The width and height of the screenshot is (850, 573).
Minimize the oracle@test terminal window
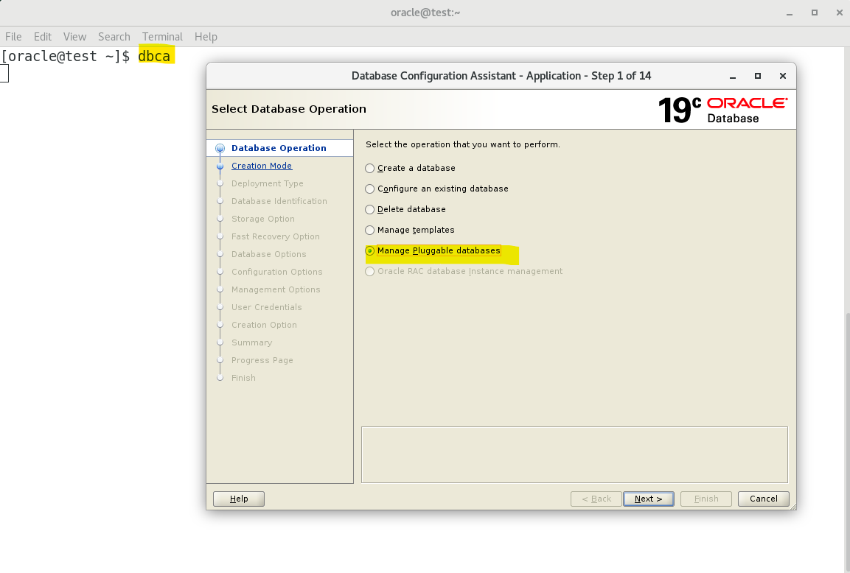click(x=790, y=13)
